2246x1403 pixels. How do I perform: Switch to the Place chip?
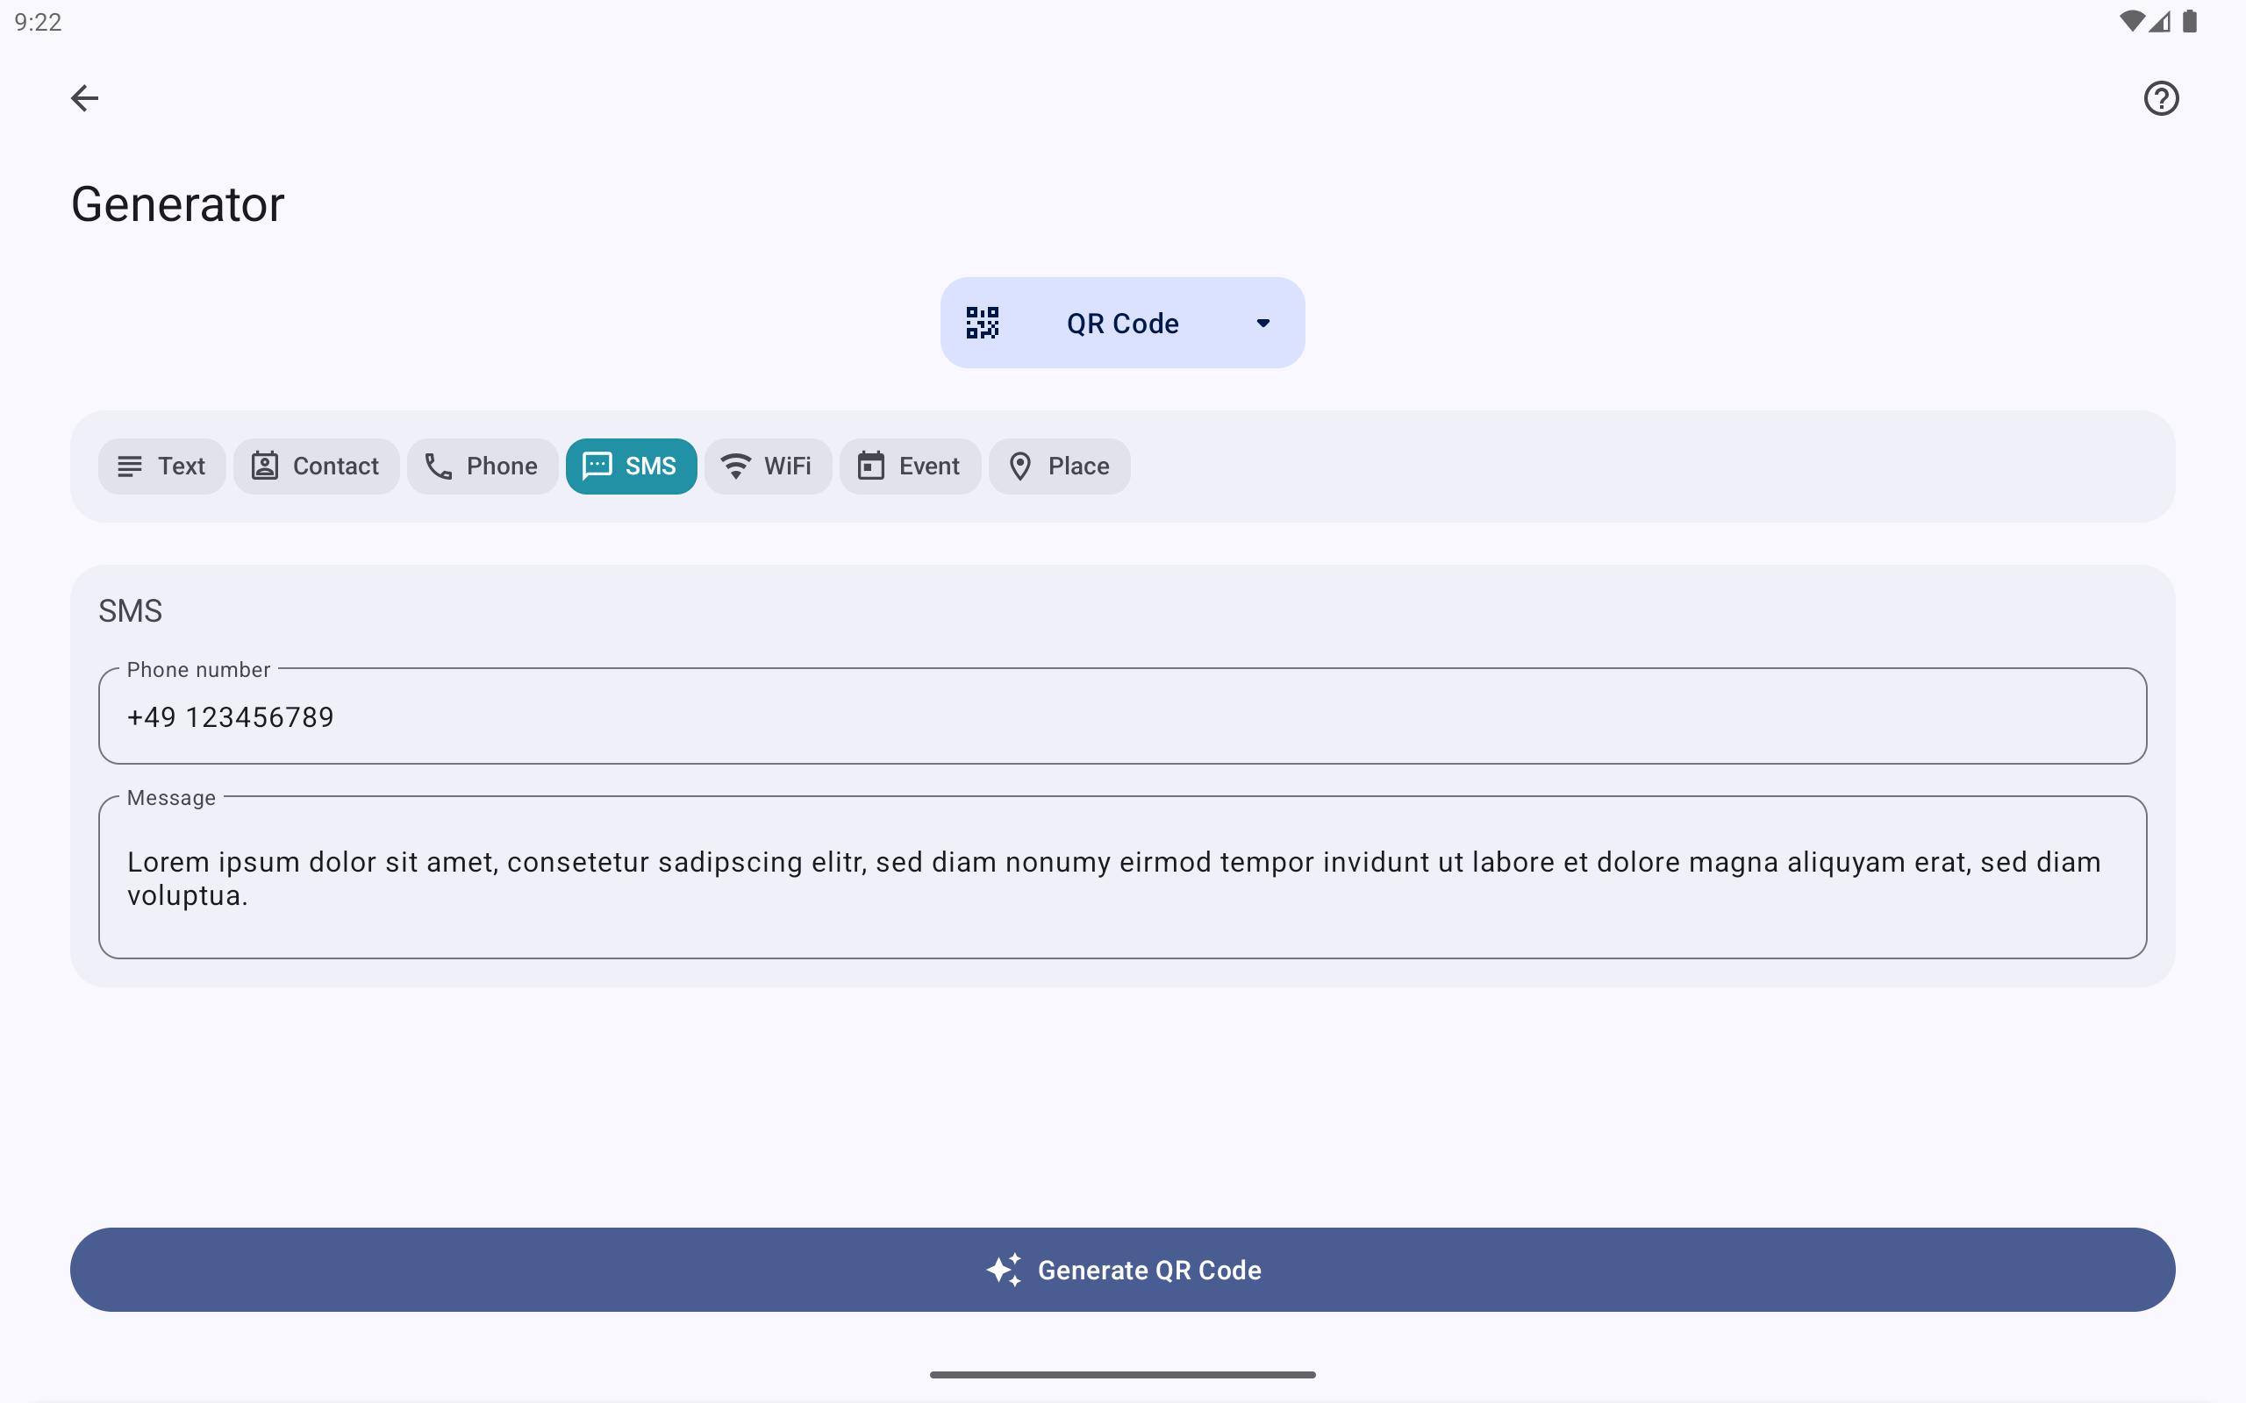(1059, 466)
